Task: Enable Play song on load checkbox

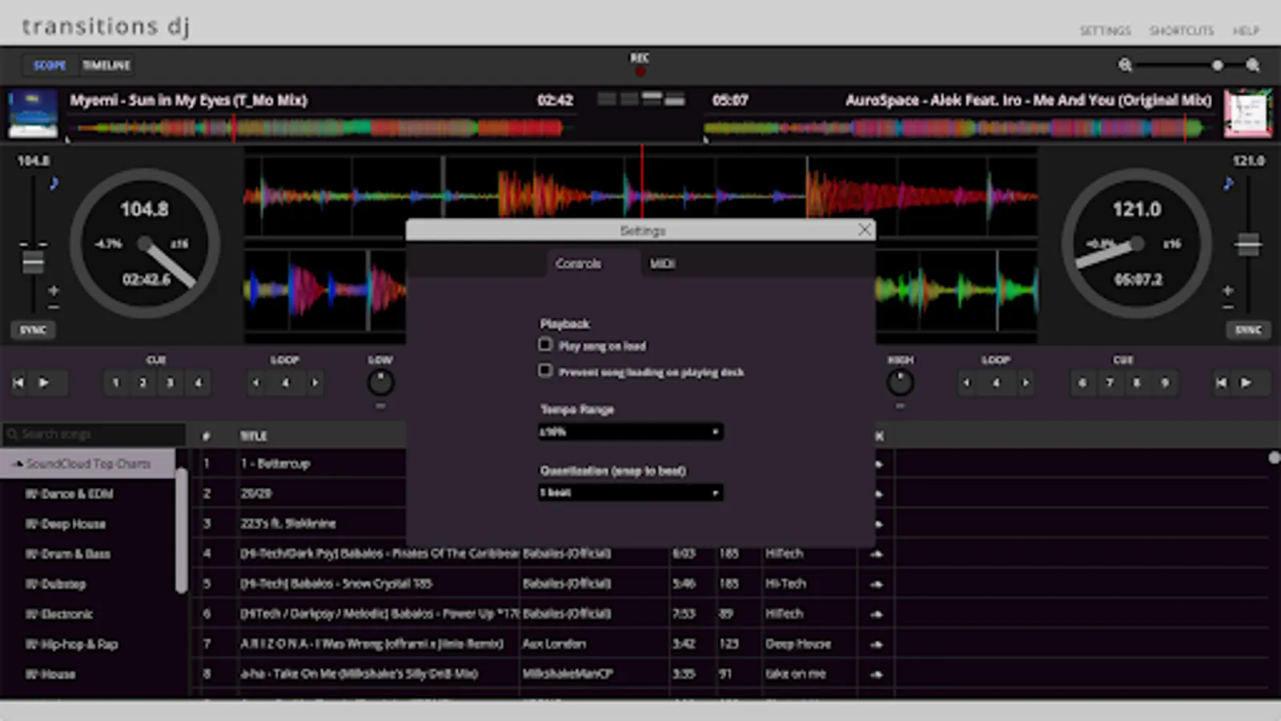Action: click(545, 344)
